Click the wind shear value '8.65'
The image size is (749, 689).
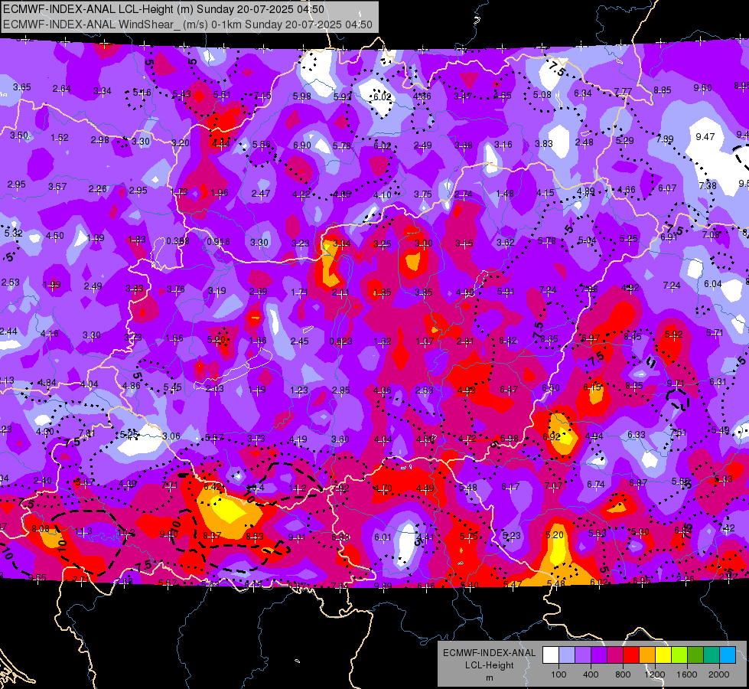point(549,338)
